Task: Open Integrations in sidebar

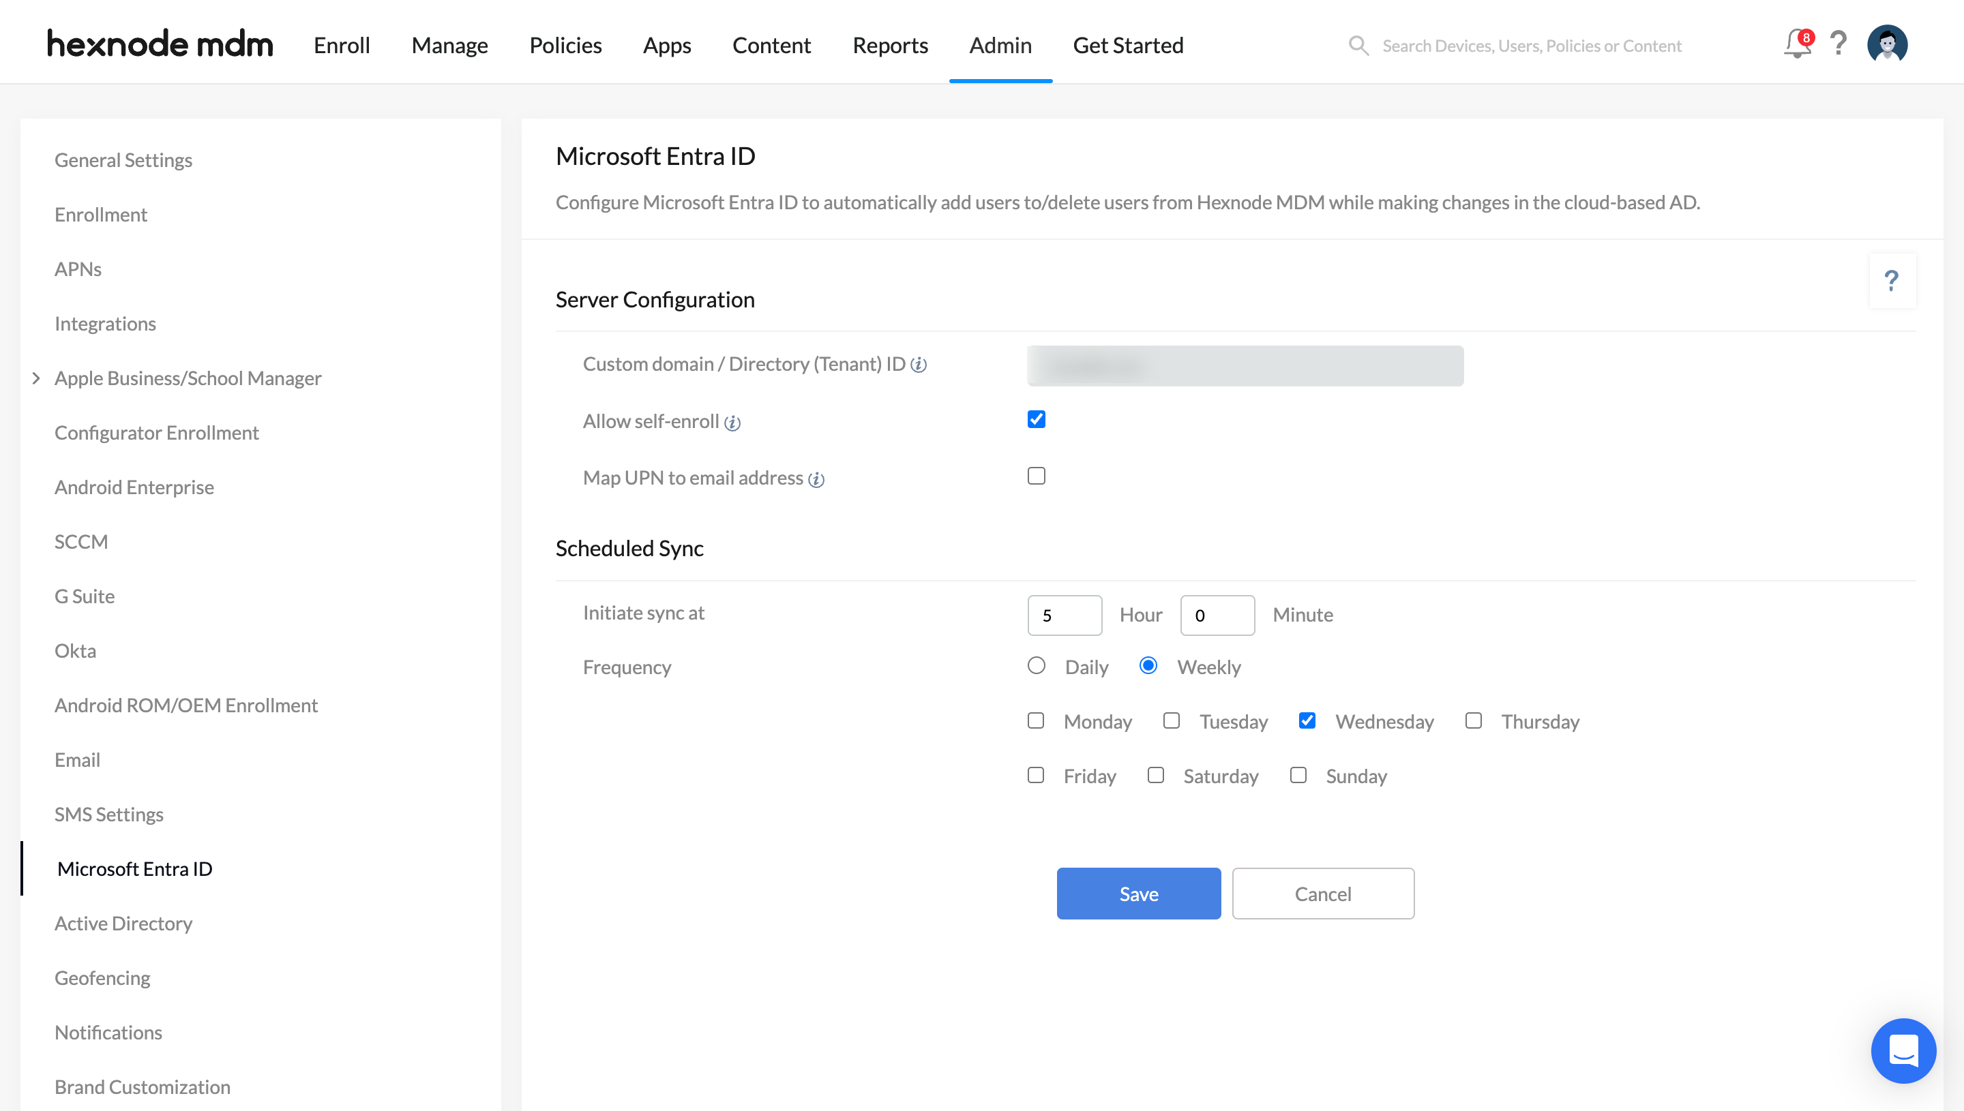Action: click(x=105, y=324)
